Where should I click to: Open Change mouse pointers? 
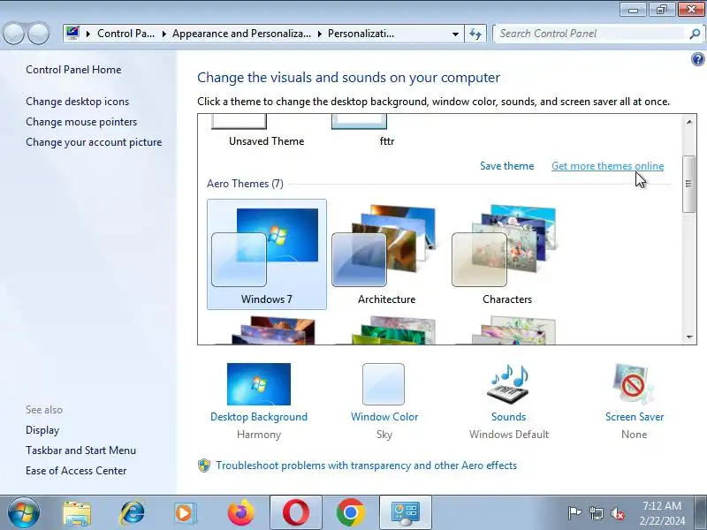[x=81, y=122]
